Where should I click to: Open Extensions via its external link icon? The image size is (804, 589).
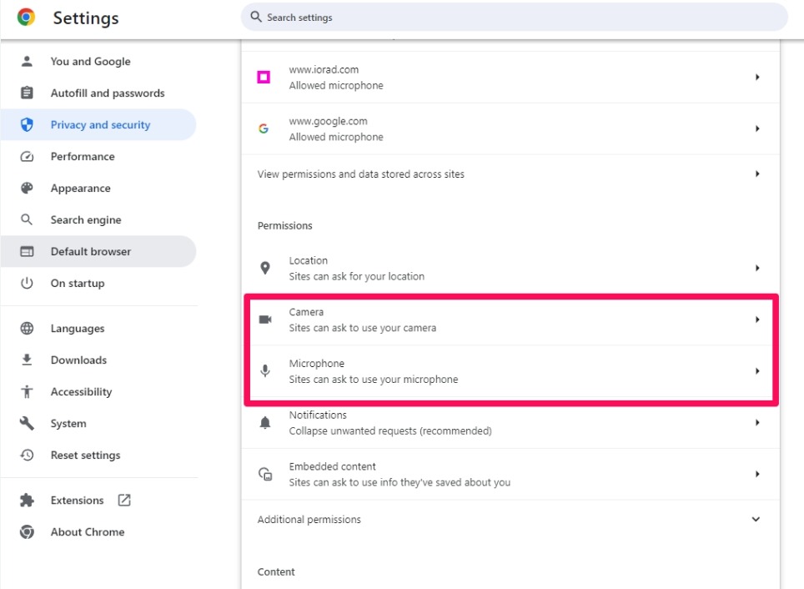(x=126, y=500)
